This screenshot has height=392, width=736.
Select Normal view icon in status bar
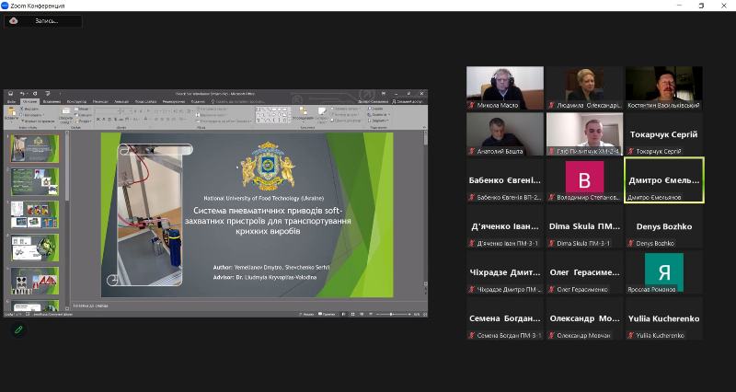pos(343,314)
